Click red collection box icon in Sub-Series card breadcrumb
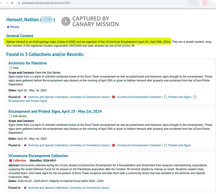This screenshot has height=194, width=216. 113,145
